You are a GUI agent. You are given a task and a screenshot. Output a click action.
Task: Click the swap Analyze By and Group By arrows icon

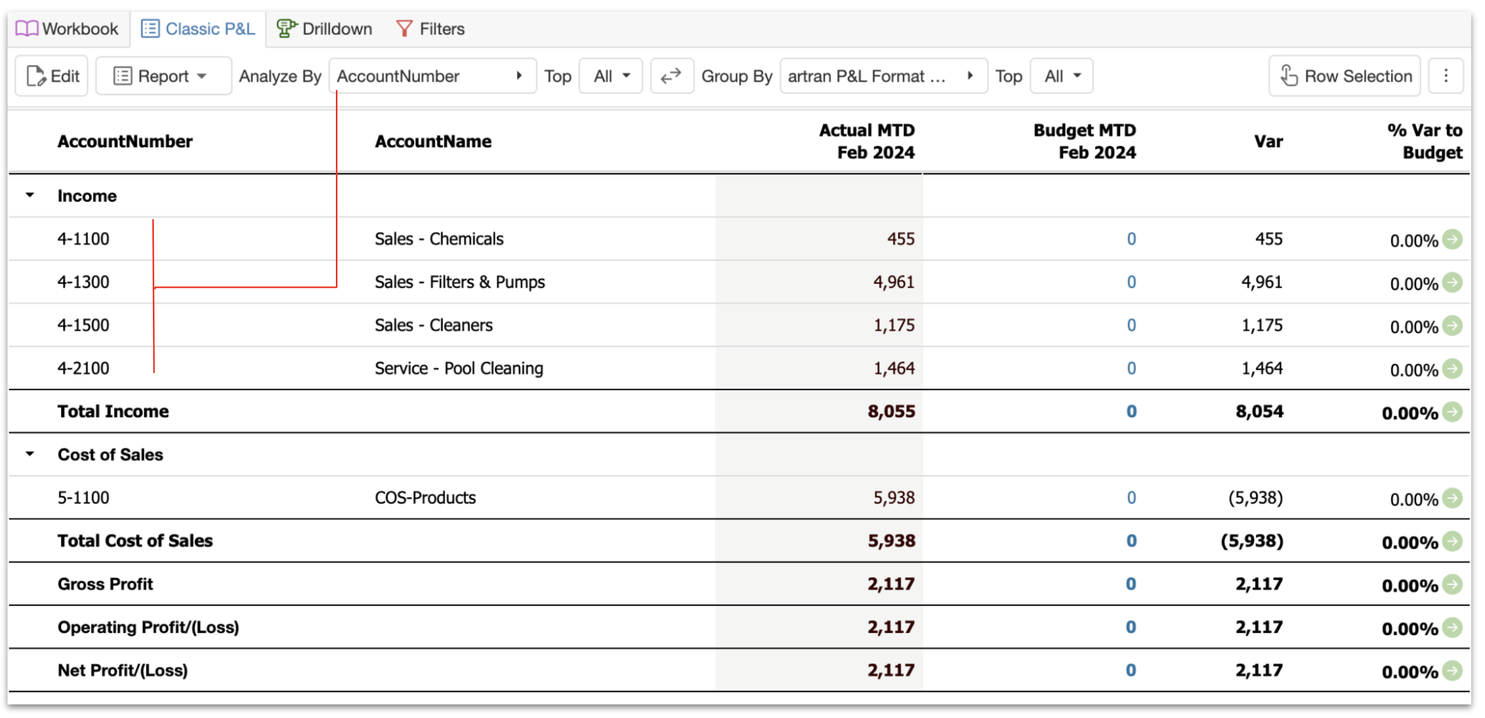(x=672, y=75)
